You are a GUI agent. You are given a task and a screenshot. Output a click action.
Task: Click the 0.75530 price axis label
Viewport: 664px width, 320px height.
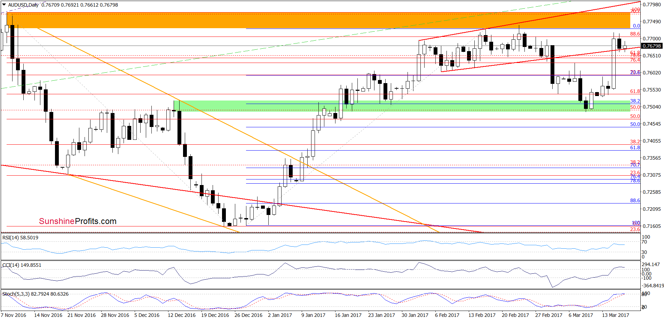(651, 90)
